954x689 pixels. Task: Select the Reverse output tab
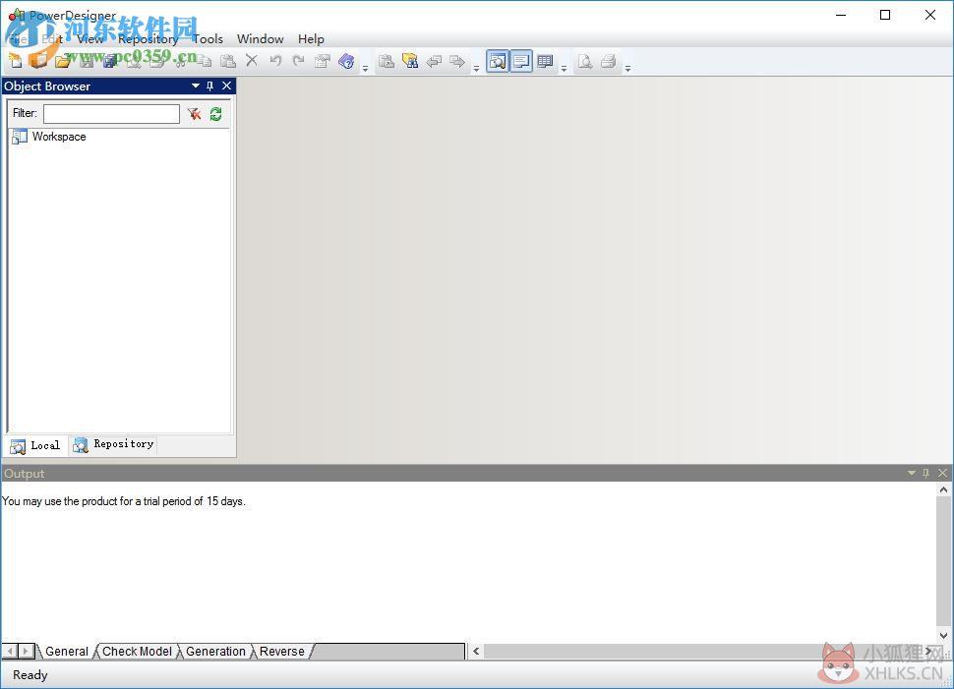[281, 652]
